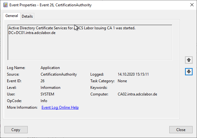This screenshot has width=197, height=138.
Task: Select the Level value 'Information'
Action: (x=50, y=88)
